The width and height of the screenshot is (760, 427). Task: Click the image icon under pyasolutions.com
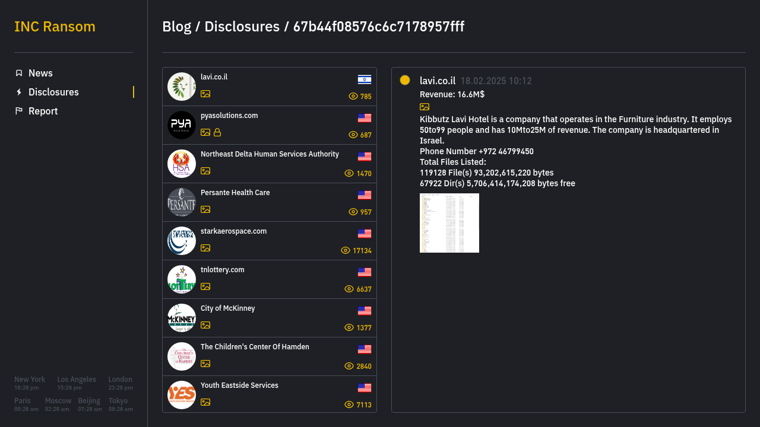click(x=205, y=132)
